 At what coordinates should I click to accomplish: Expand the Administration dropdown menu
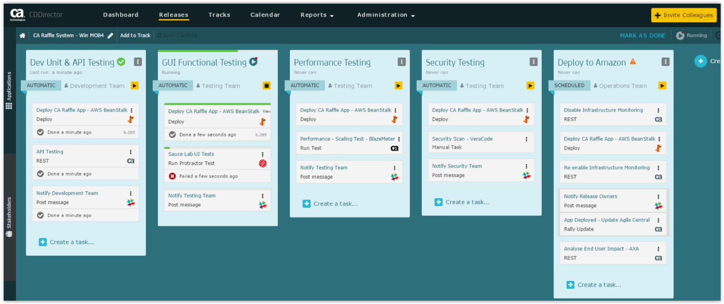pos(386,15)
